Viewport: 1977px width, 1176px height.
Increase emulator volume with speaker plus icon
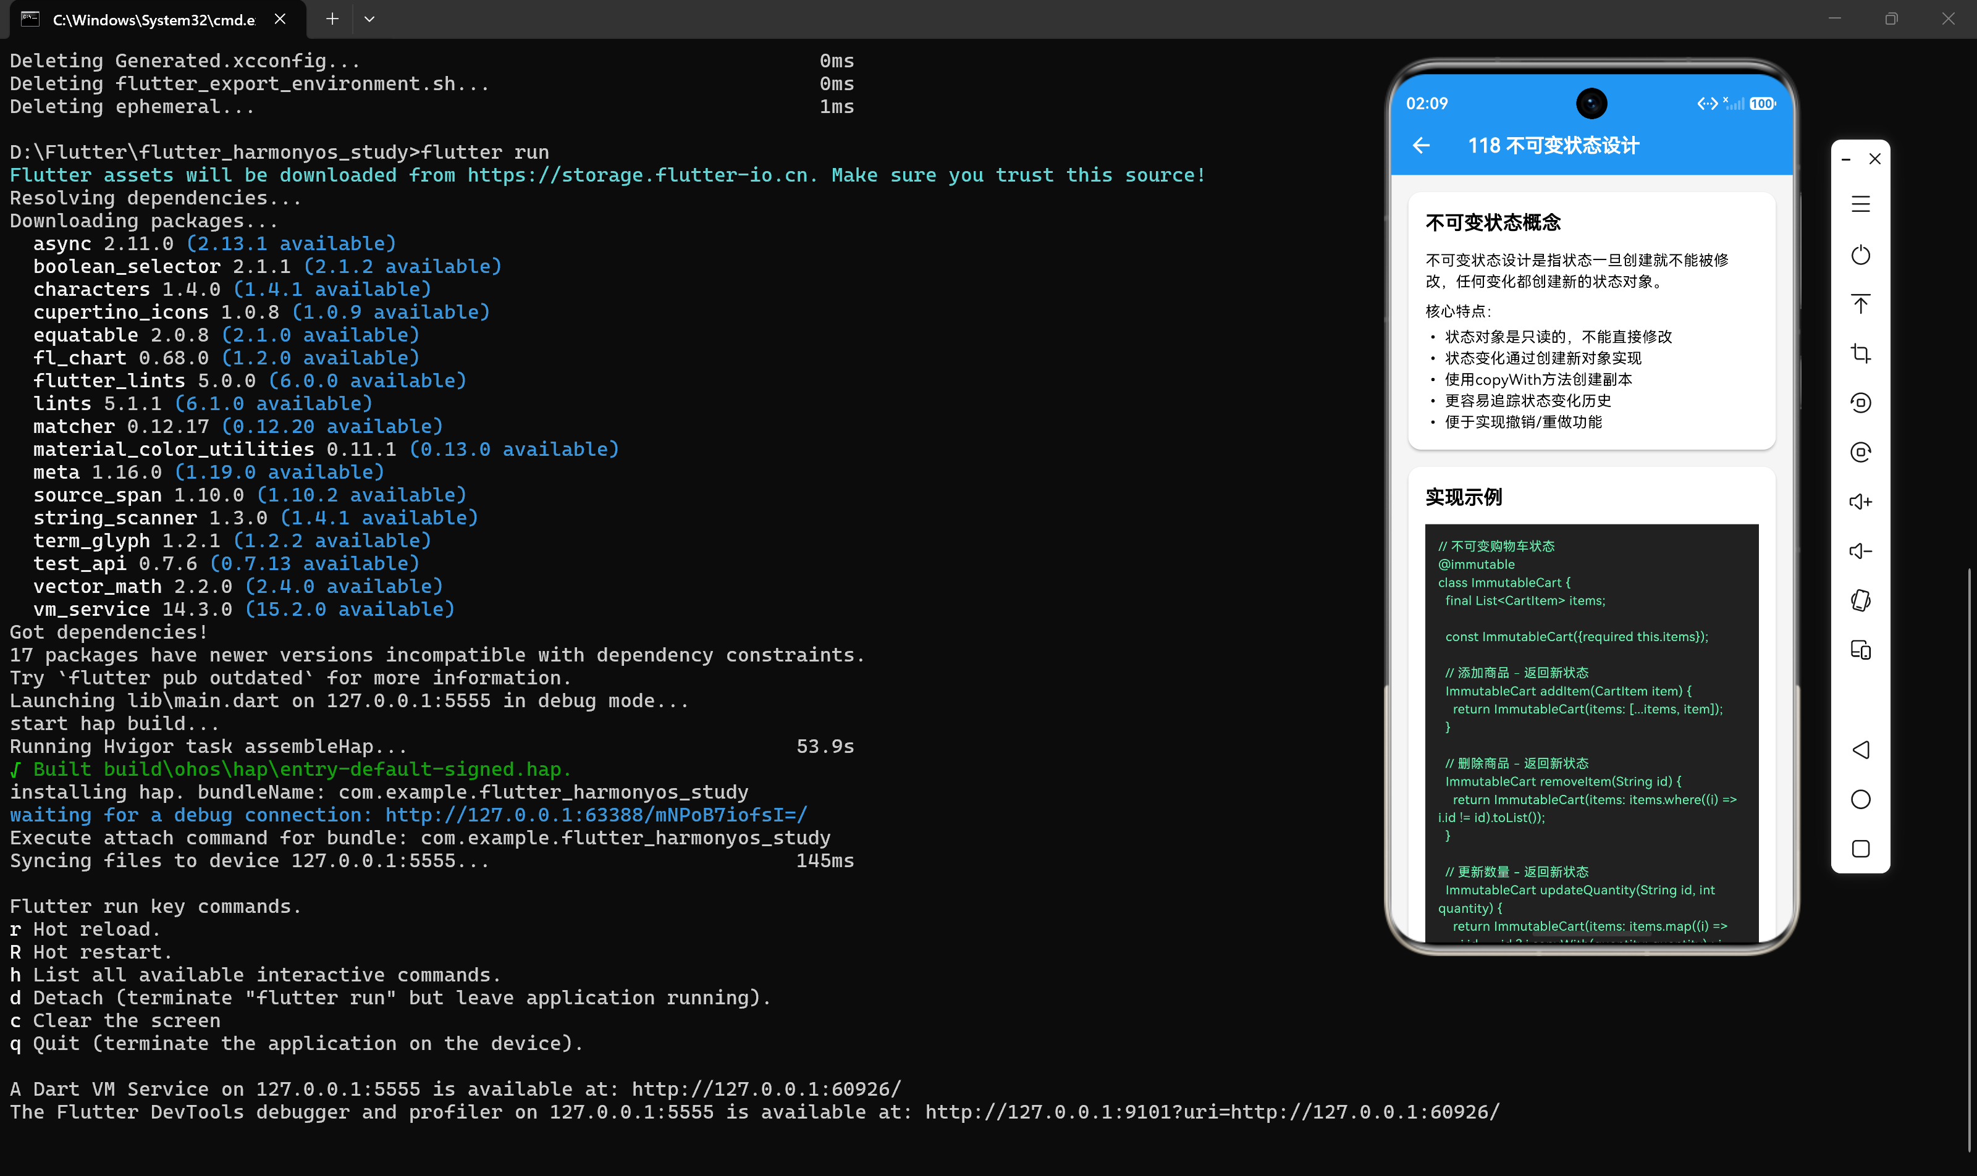pos(1860,502)
